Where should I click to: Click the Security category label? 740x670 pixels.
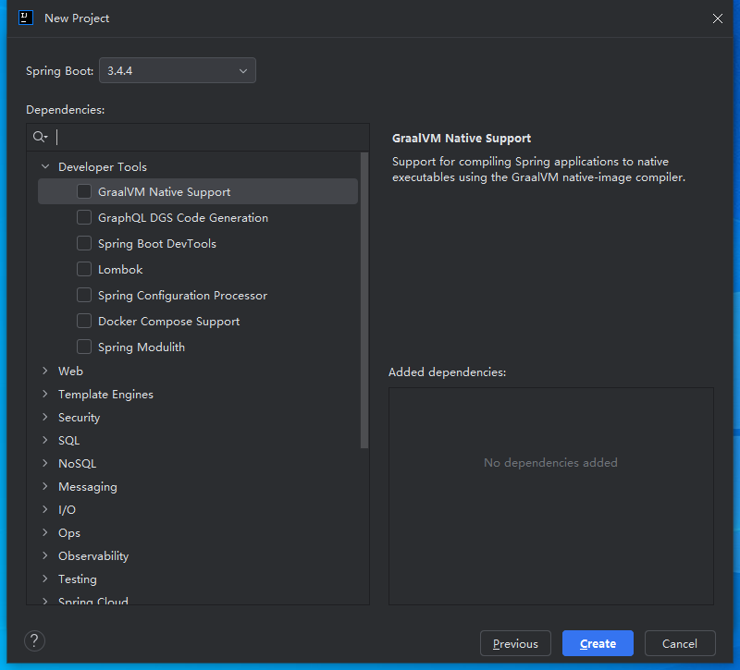[80, 418]
